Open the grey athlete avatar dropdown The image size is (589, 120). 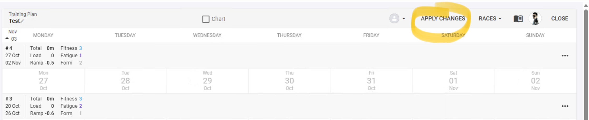coord(397,19)
